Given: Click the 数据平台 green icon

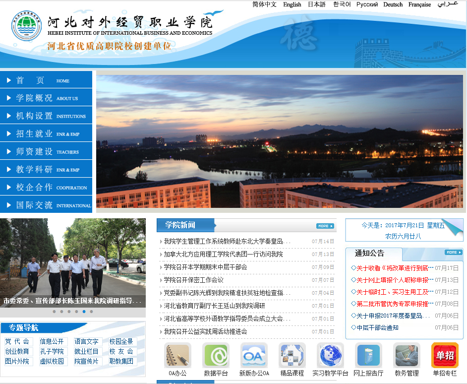Looking at the screenshot, I should (216, 356).
